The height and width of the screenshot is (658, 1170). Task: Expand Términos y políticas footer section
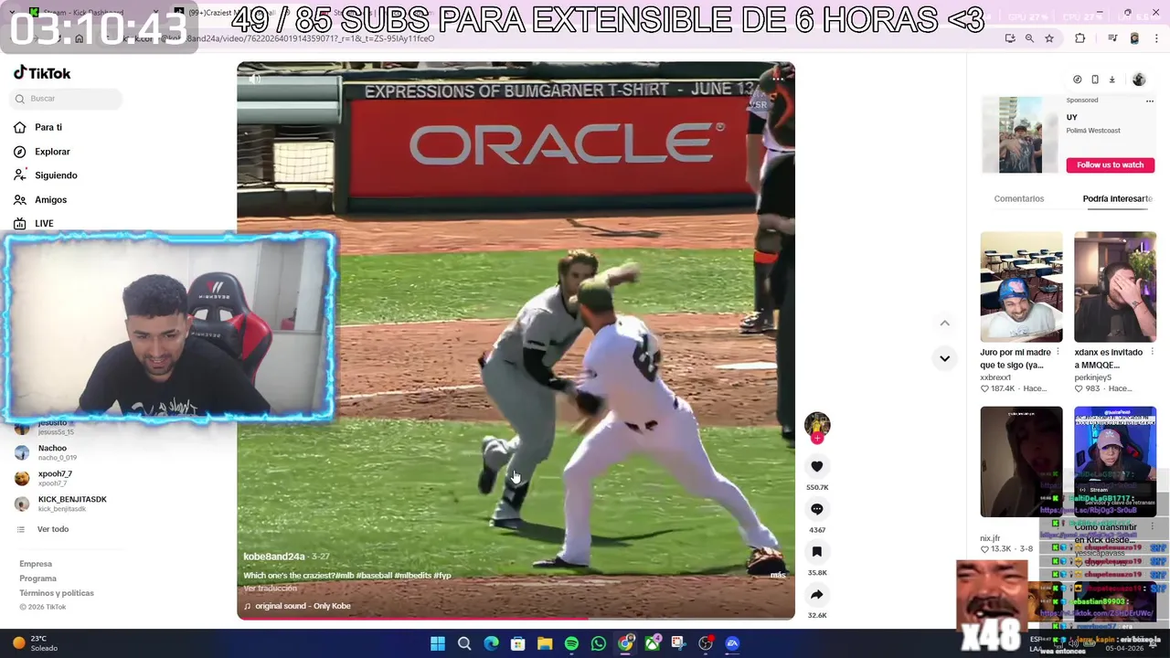coord(57,593)
